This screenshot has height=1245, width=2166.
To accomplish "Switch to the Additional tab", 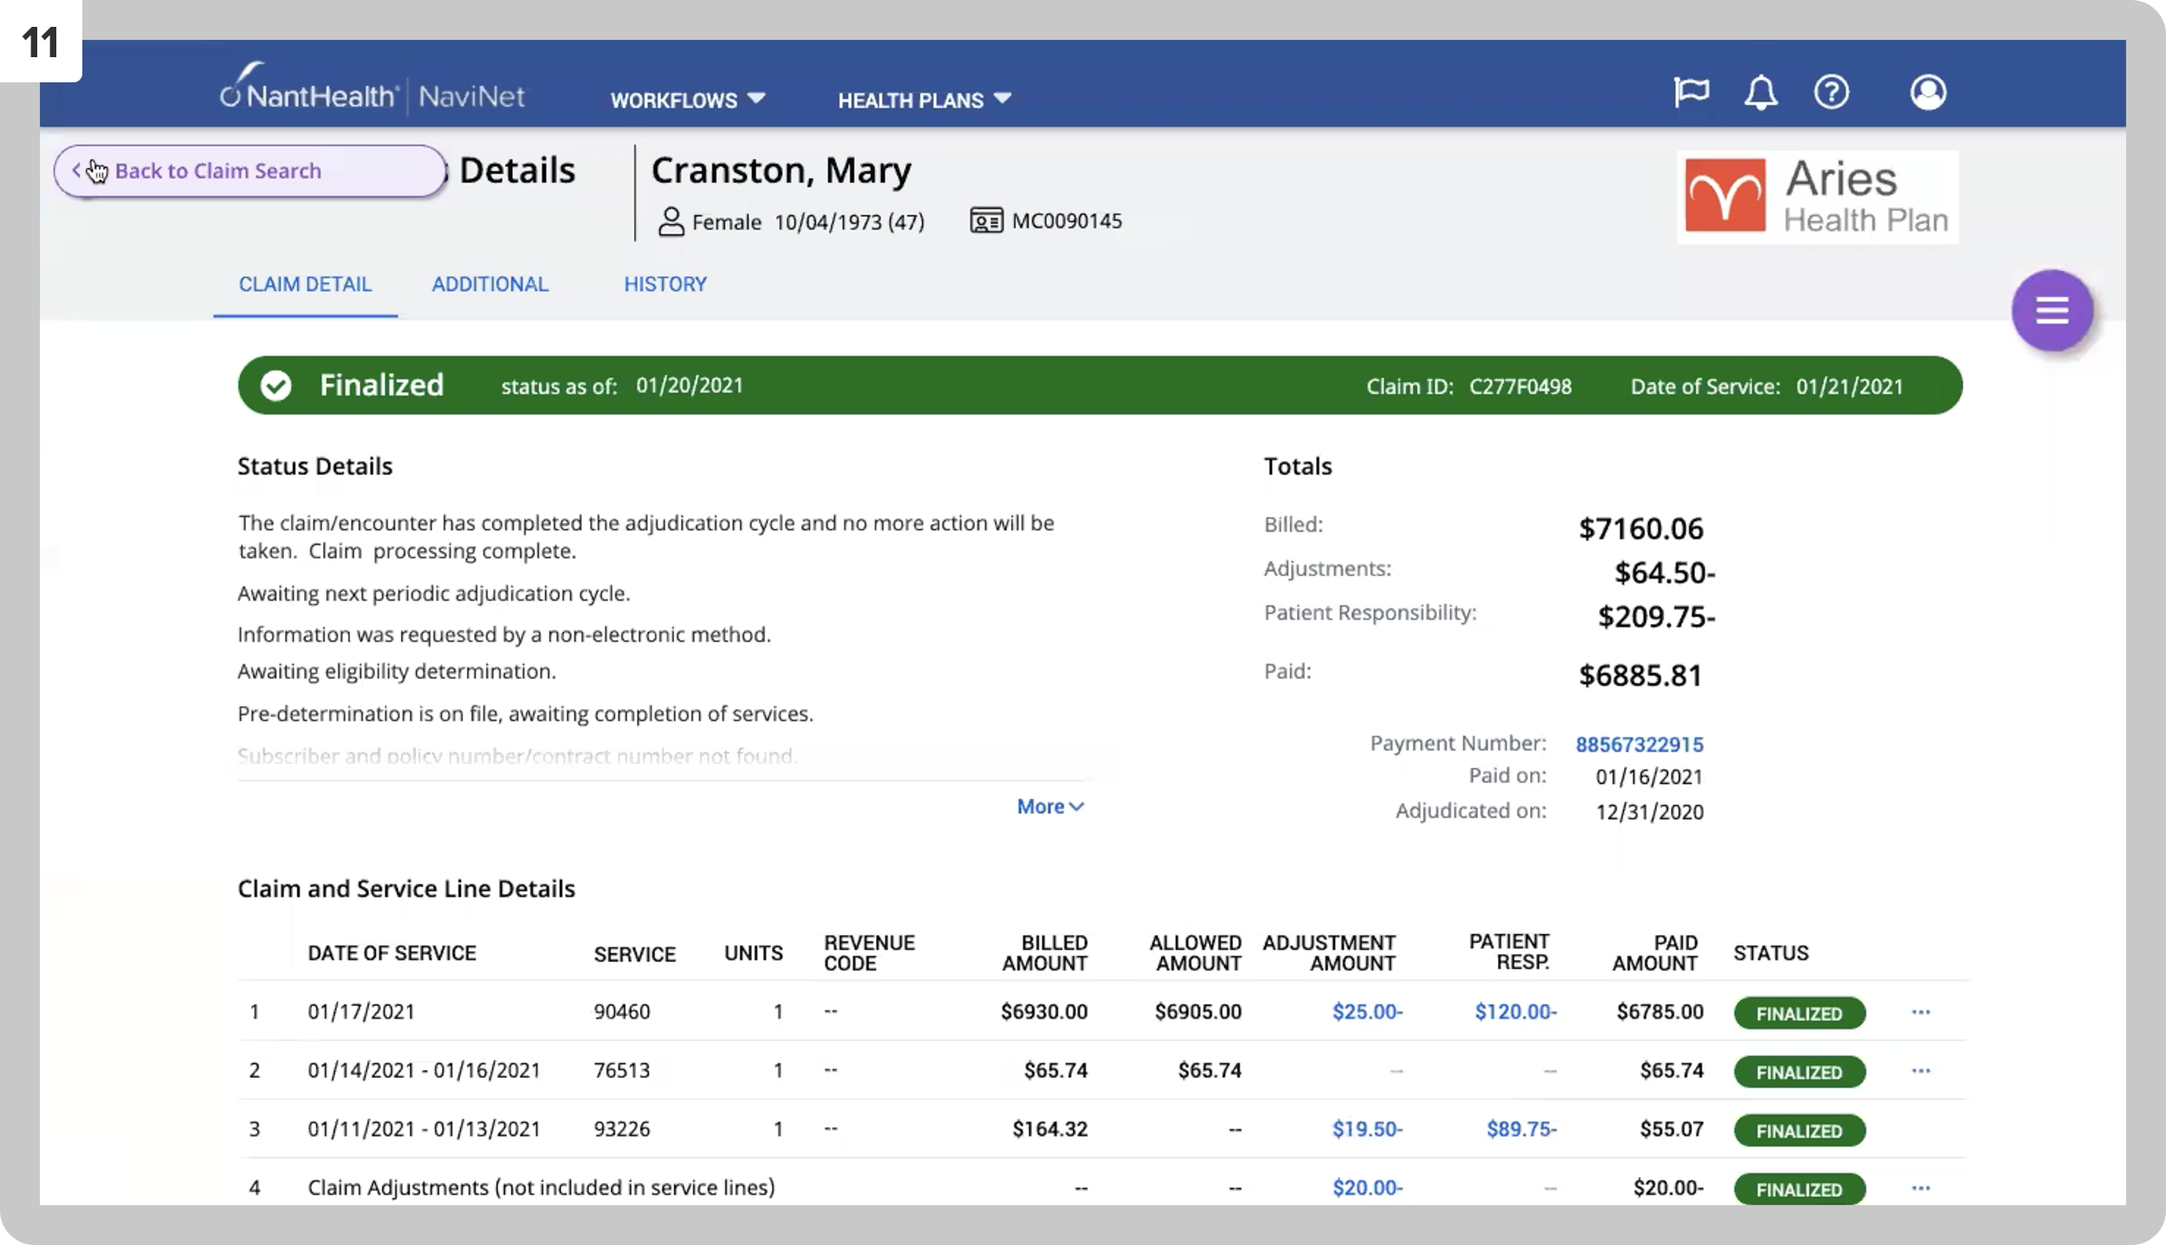I will pos(490,284).
